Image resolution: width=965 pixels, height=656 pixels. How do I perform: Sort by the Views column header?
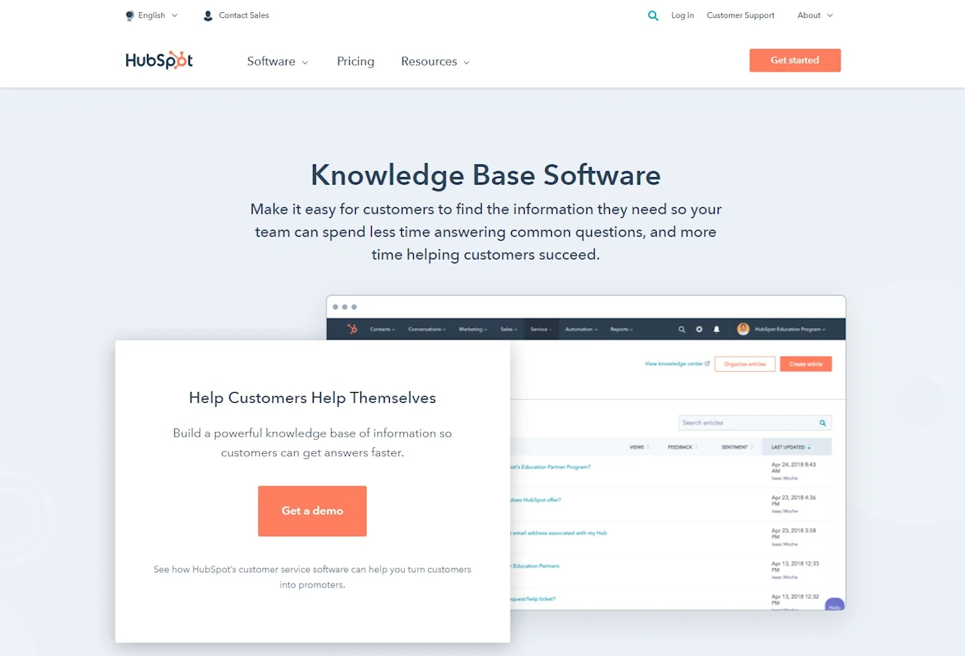click(639, 447)
